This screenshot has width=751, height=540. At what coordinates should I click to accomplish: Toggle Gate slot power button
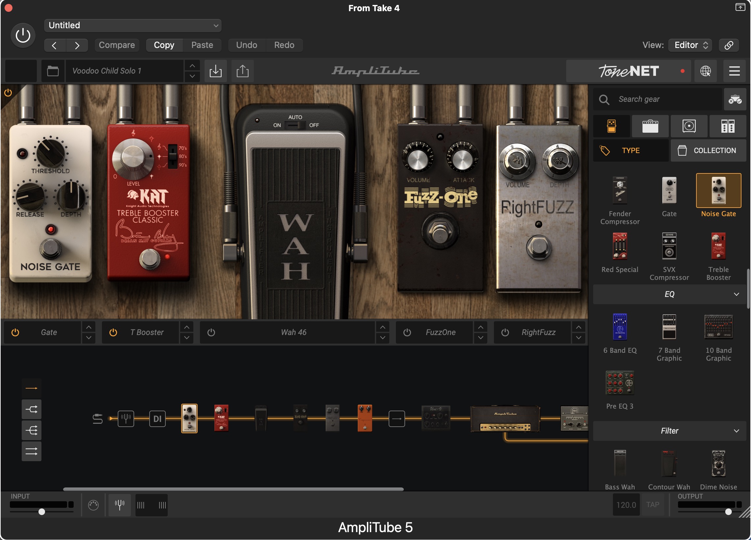(15, 332)
